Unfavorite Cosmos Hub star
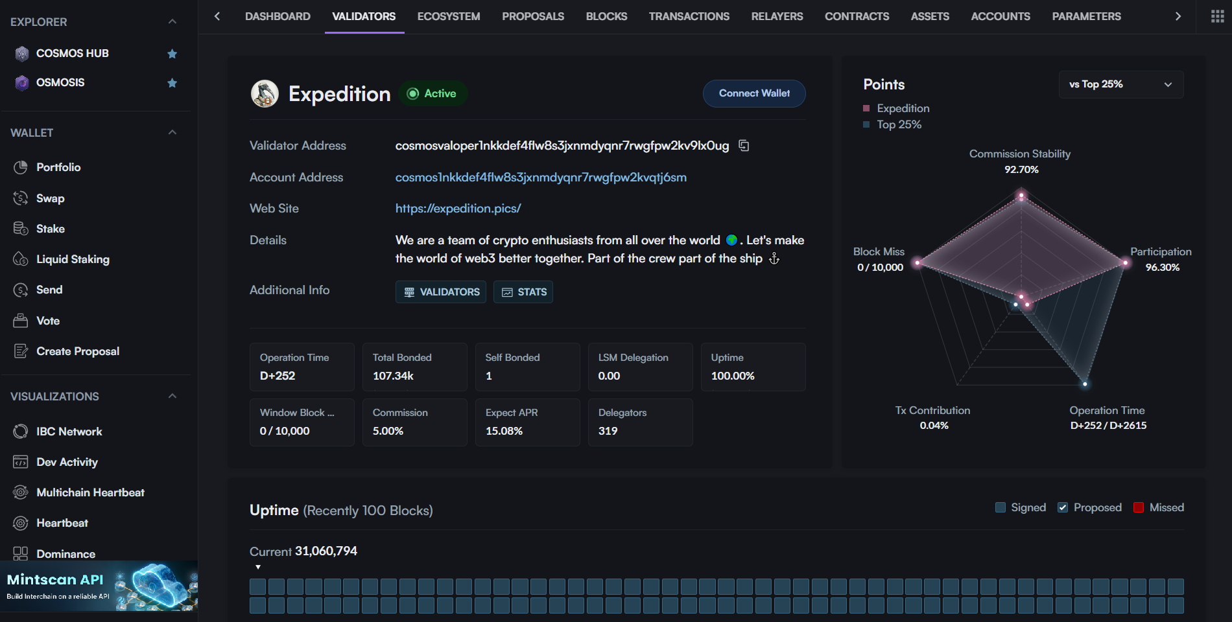This screenshot has width=1232, height=622. pos(172,54)
